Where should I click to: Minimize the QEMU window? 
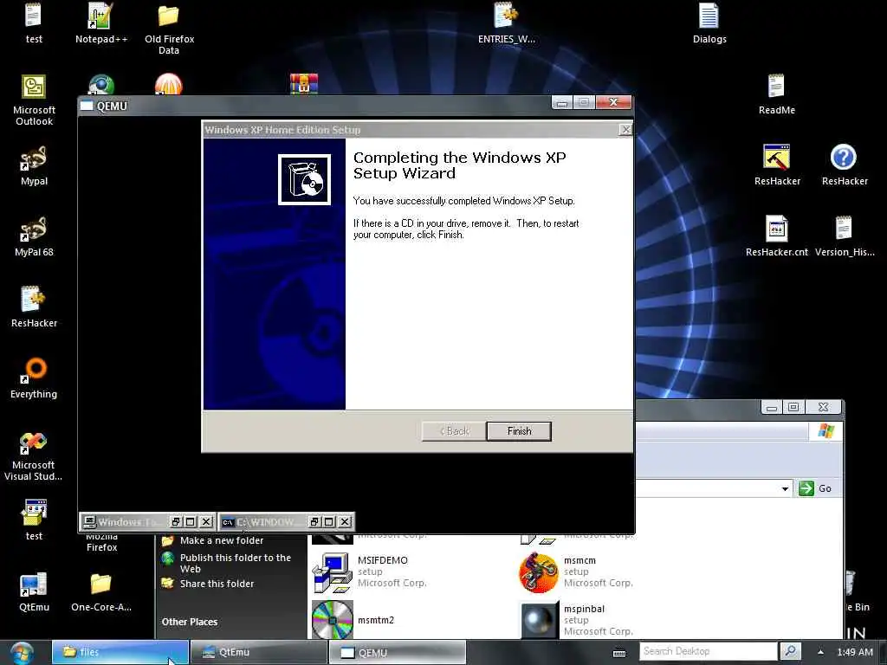561,103
